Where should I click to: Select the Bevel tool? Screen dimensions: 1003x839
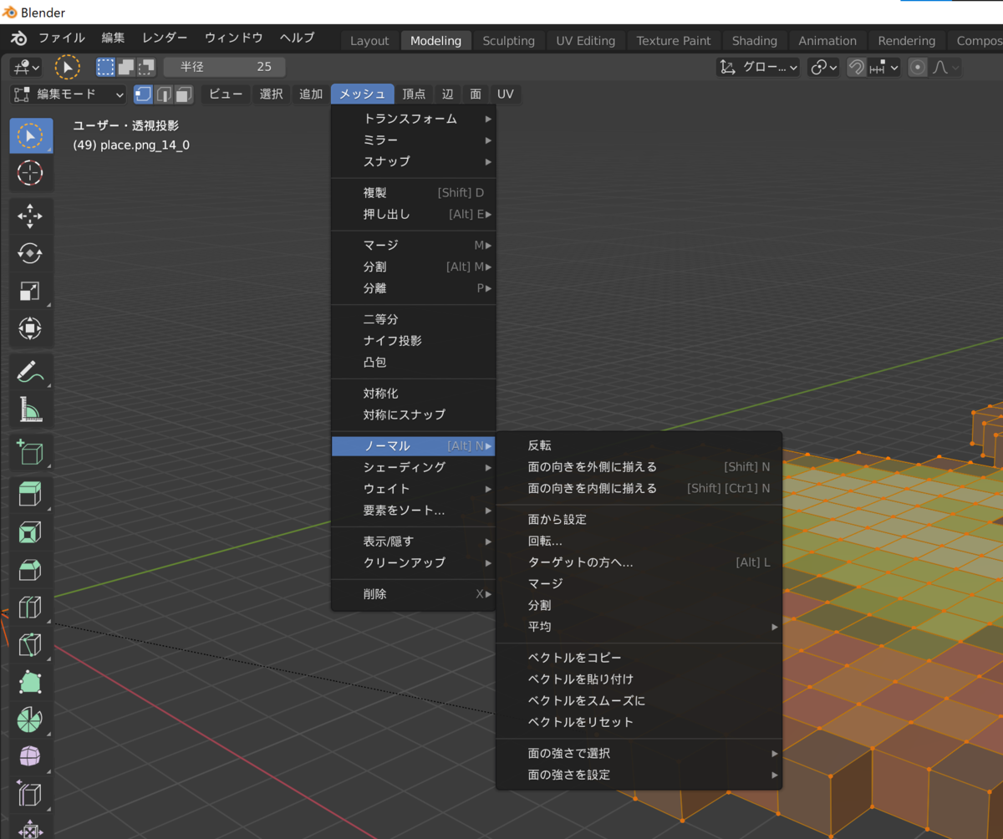[x=31, y=570]
